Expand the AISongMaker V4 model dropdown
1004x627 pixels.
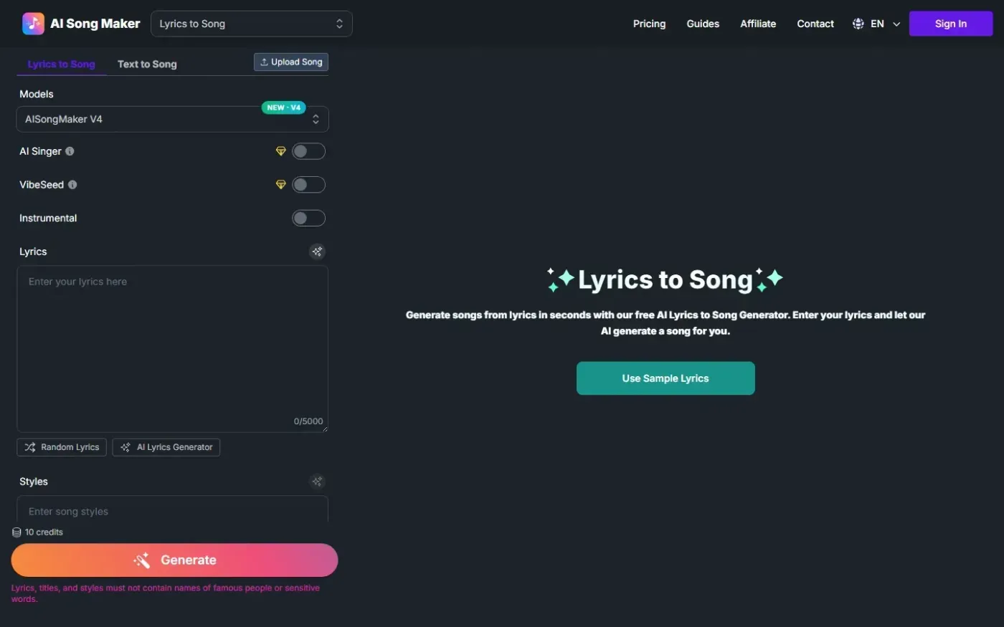(172, 120)
